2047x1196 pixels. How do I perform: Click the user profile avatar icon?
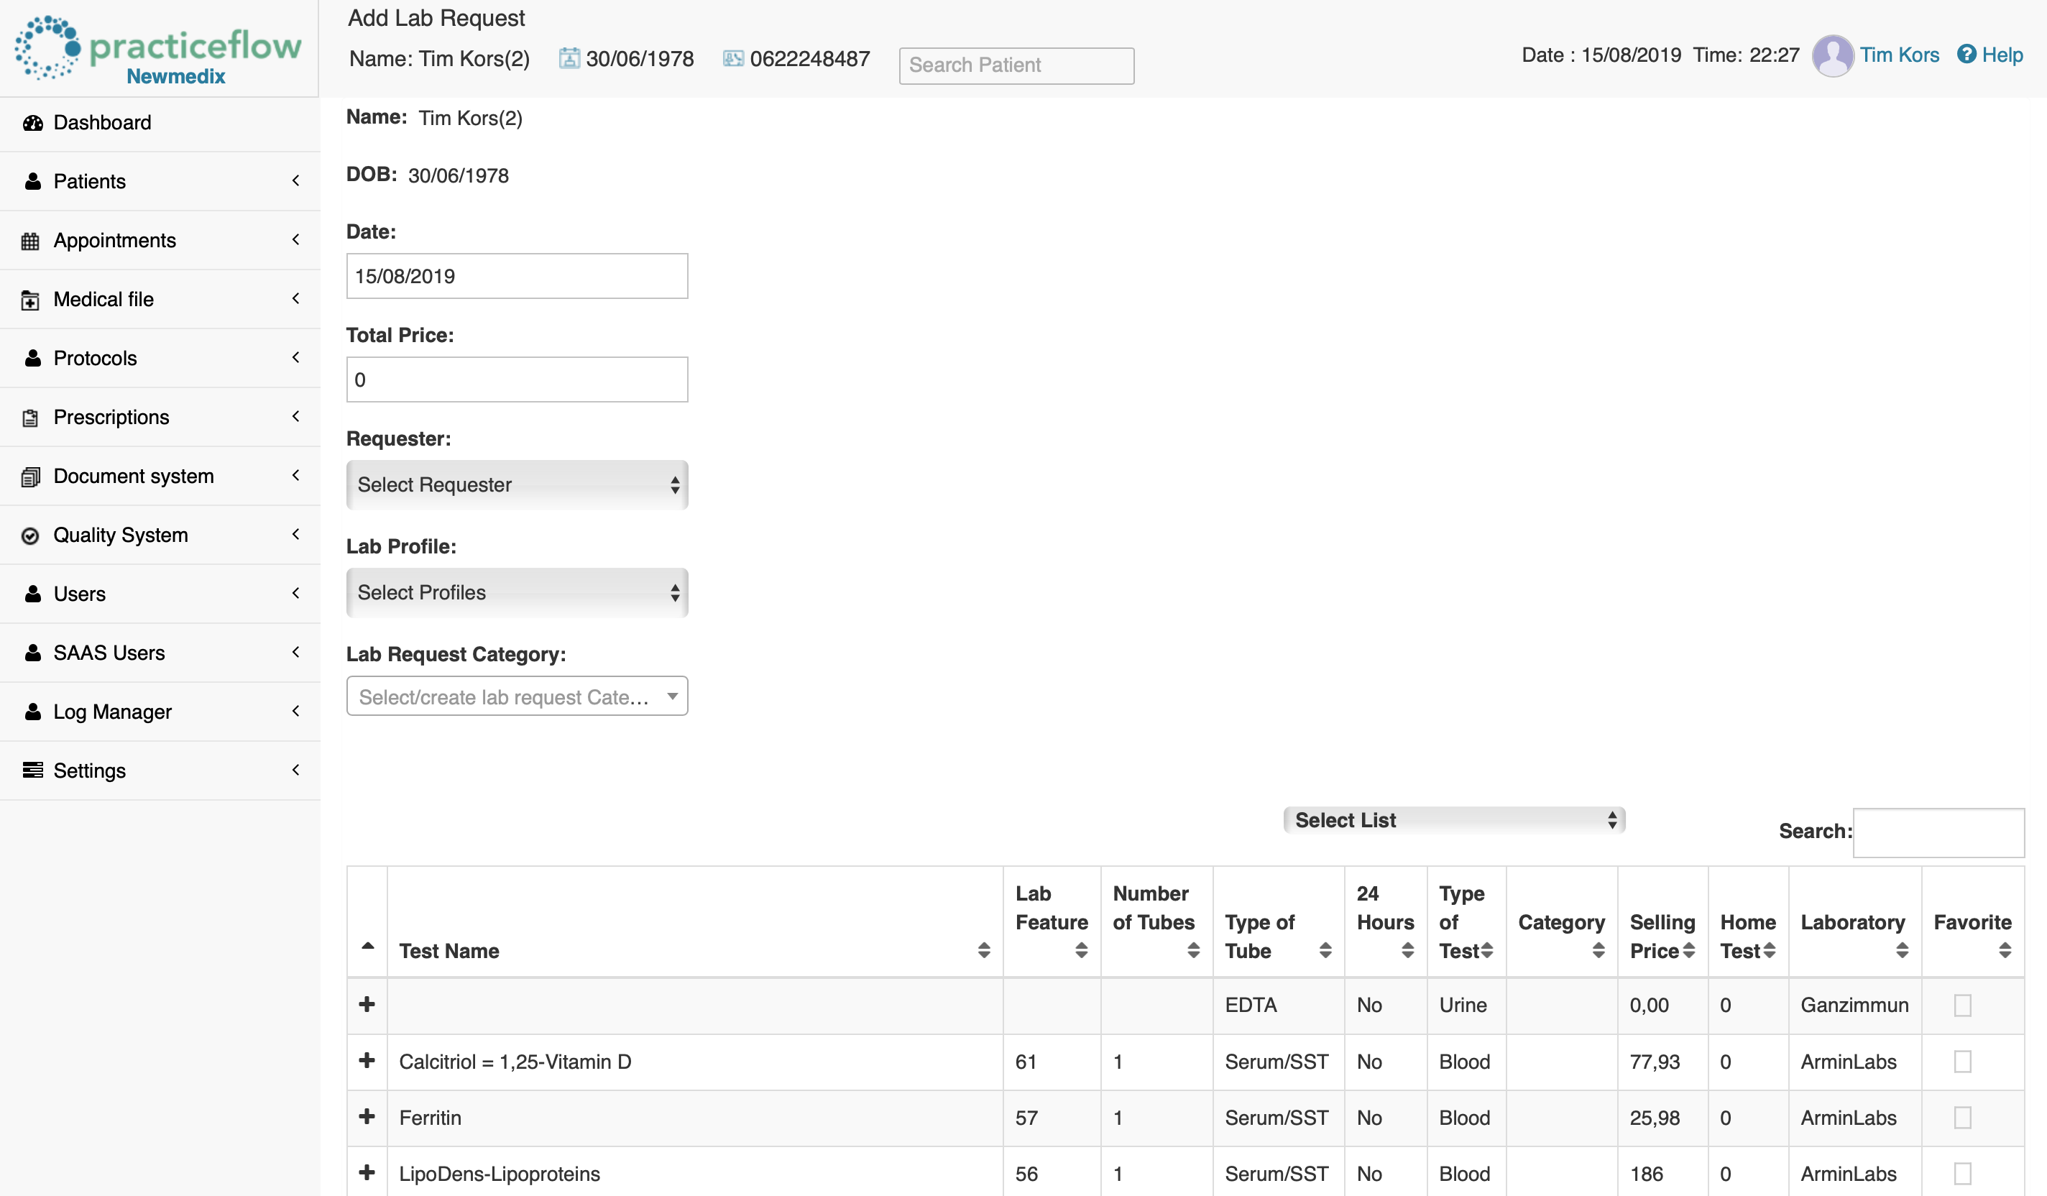coord(1834,54)
